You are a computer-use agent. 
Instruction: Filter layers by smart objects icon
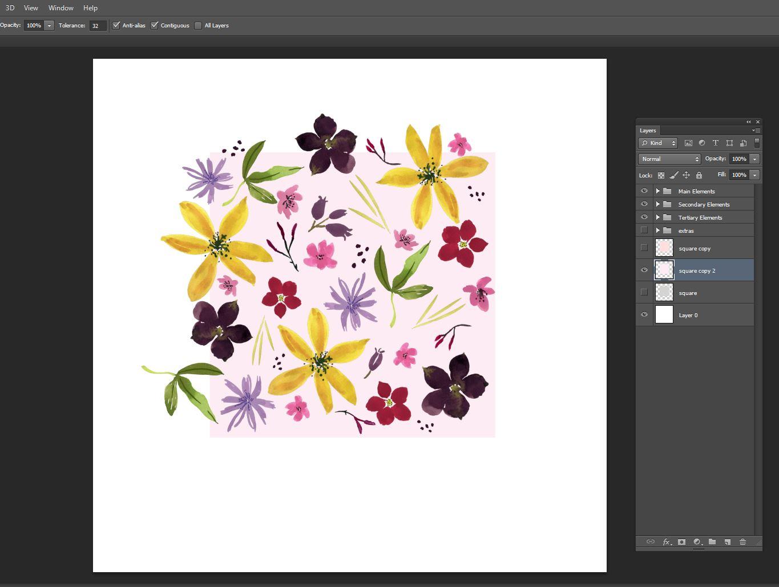(x=743, y=143)
